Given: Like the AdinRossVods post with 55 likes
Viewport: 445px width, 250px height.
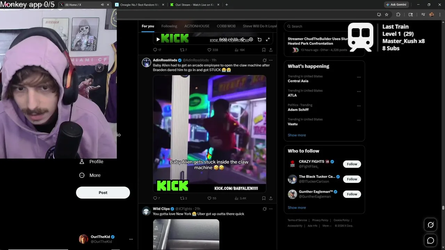Looking at the screenshot, I should point(212,198).
